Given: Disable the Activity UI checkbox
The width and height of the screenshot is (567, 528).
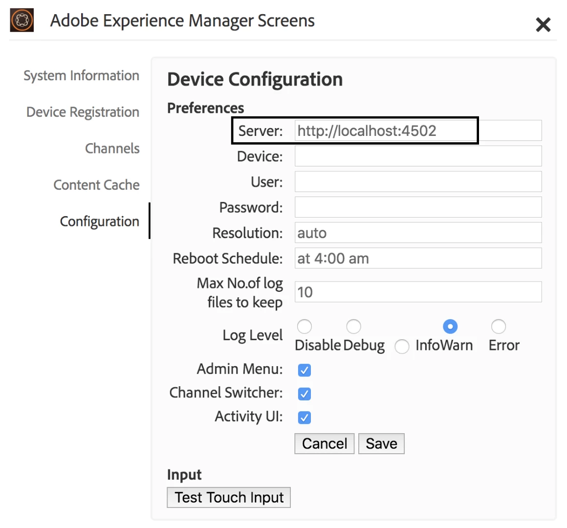Looking at the screenshot, I should pos(304,418).
